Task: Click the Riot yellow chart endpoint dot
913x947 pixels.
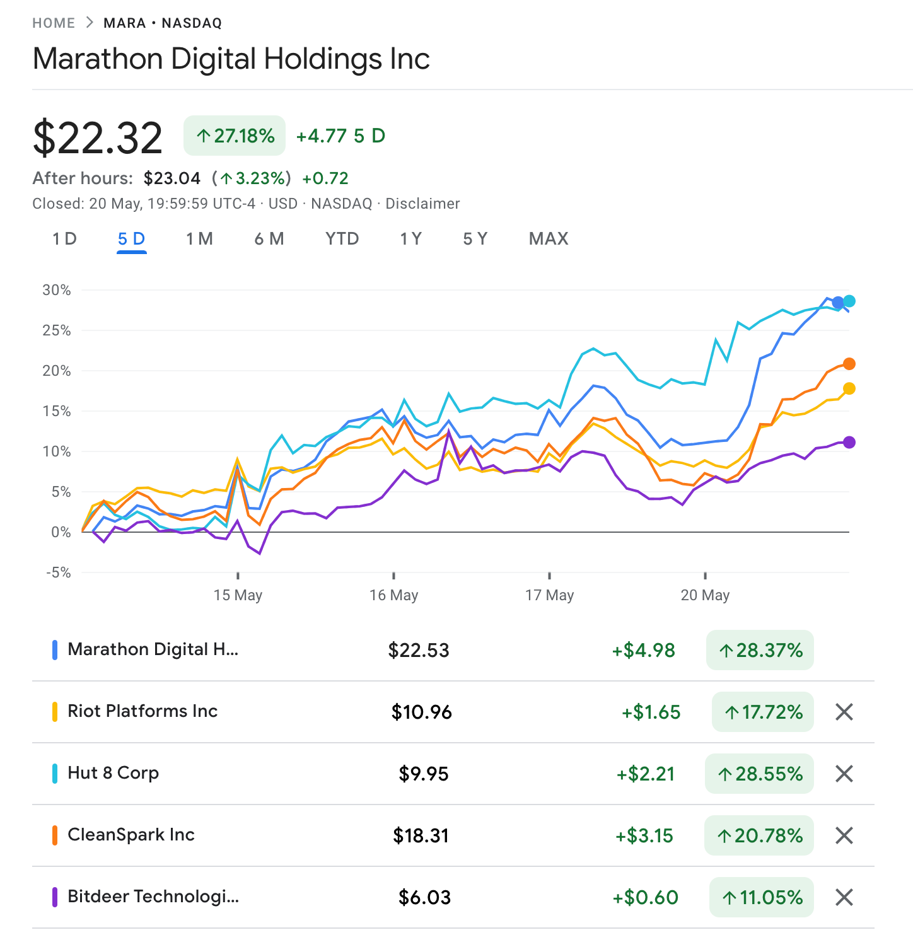Action: click(849, 388)
